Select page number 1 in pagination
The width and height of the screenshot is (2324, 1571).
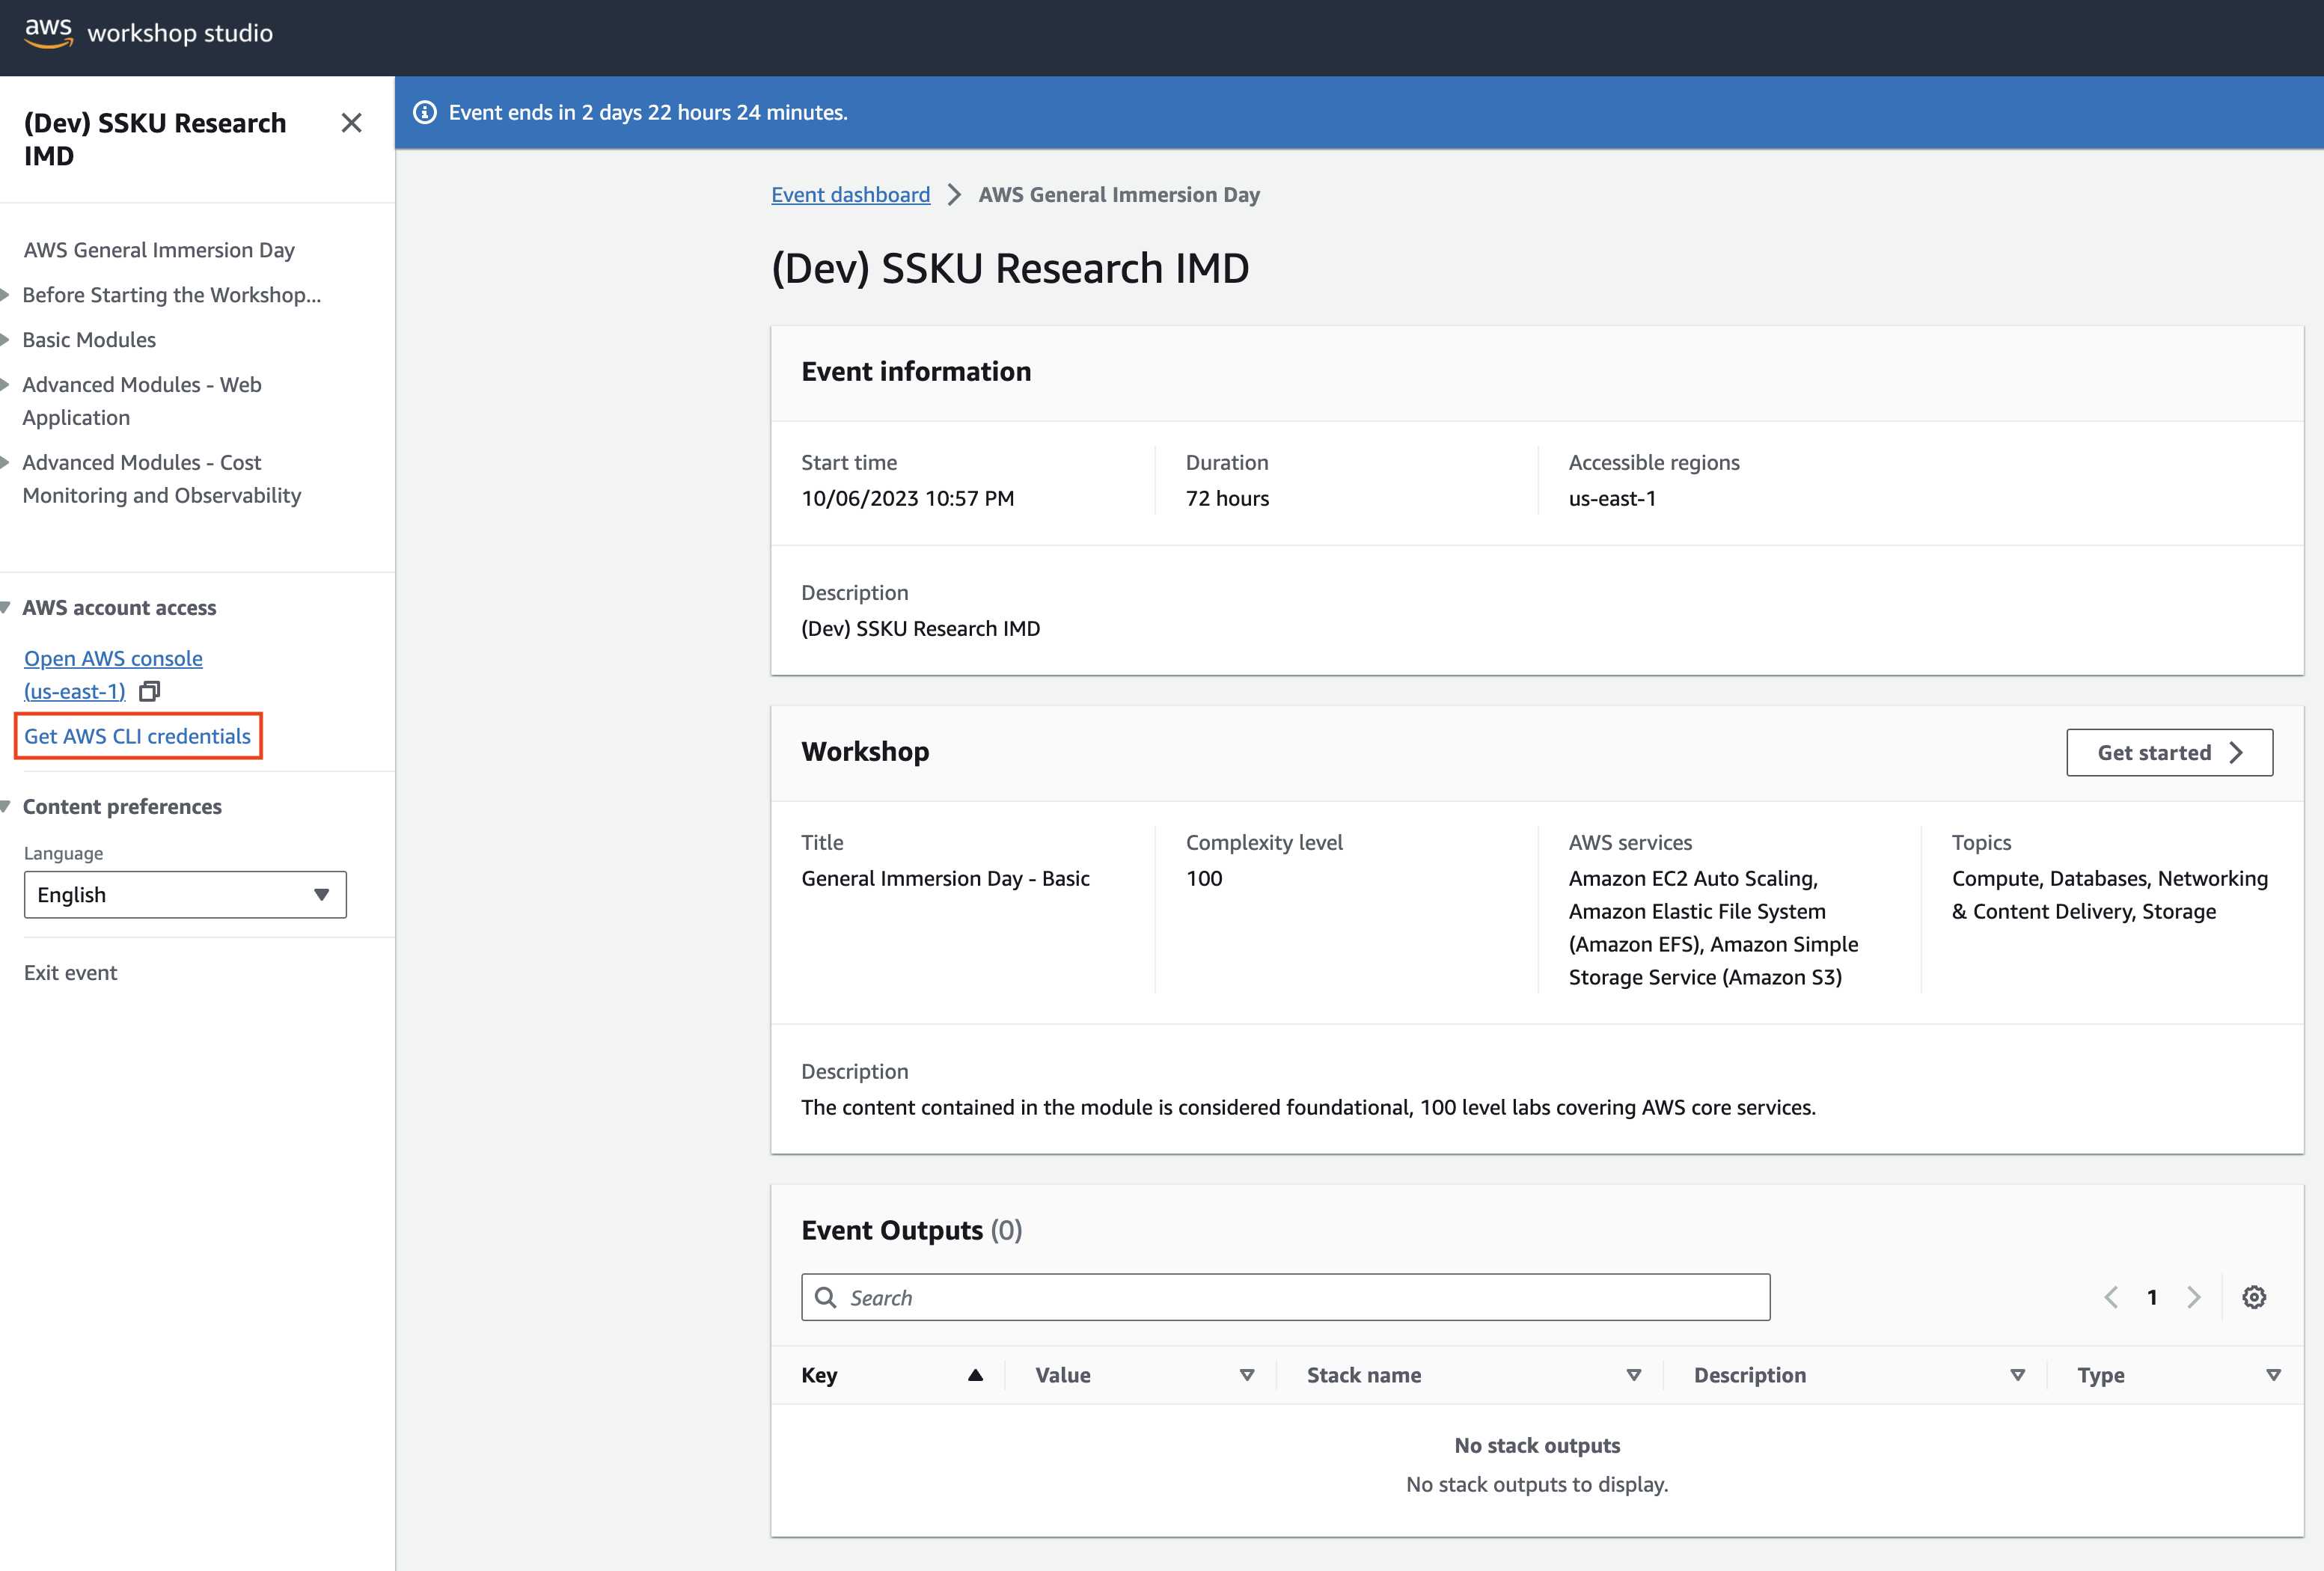tap(2152, 1297)
